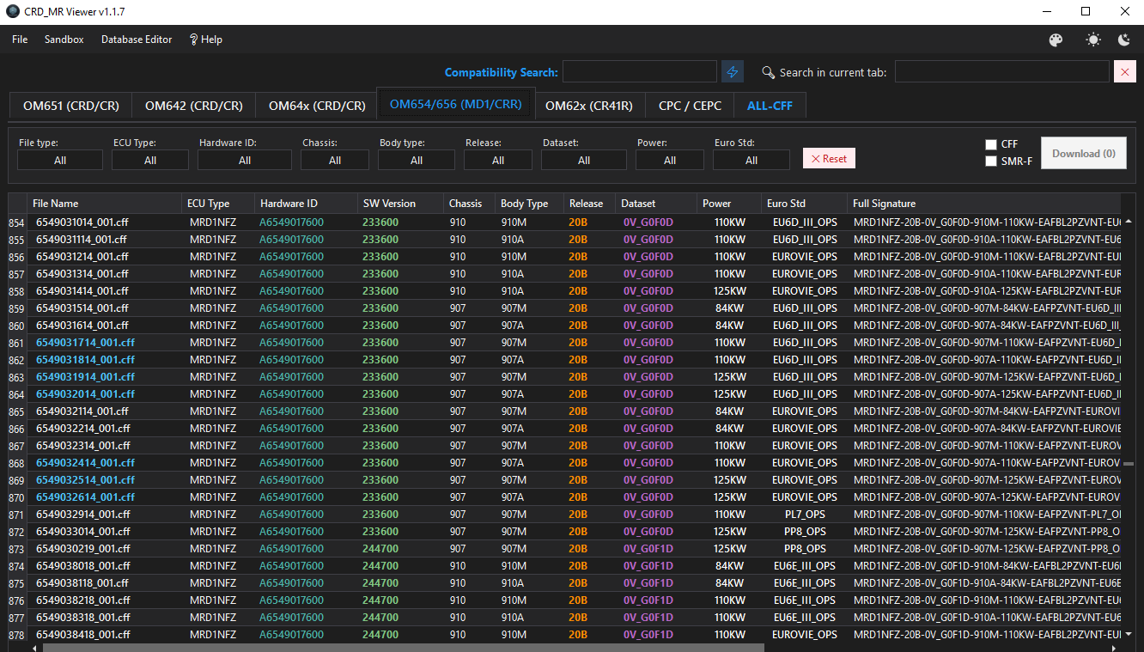Sort by SW Version column header
Screen dimensions: 1144x652
tap(400, 204)
